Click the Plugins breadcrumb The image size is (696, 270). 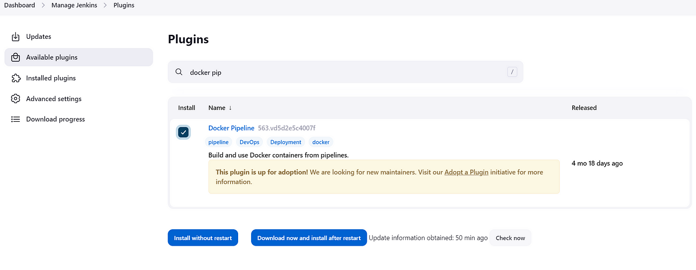[x=124, y=5]
